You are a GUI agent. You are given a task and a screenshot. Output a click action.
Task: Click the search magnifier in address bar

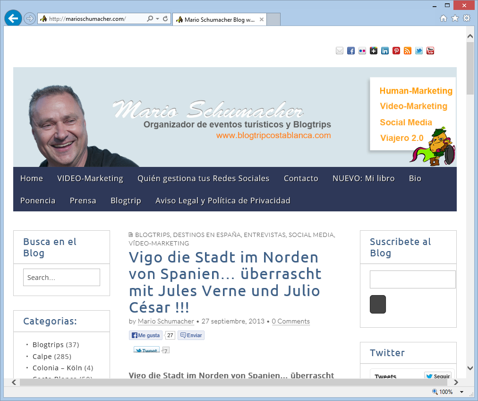(150, 18)
